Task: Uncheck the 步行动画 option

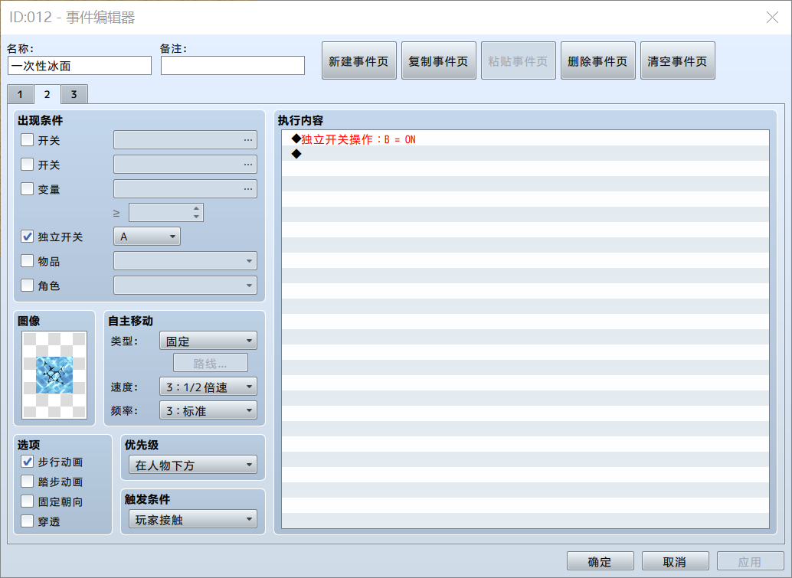Action: point(28,462)
